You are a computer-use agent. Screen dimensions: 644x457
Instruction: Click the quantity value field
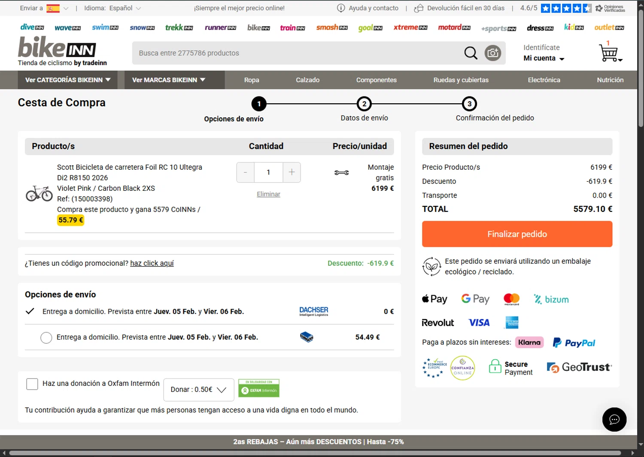click(268, 172)
